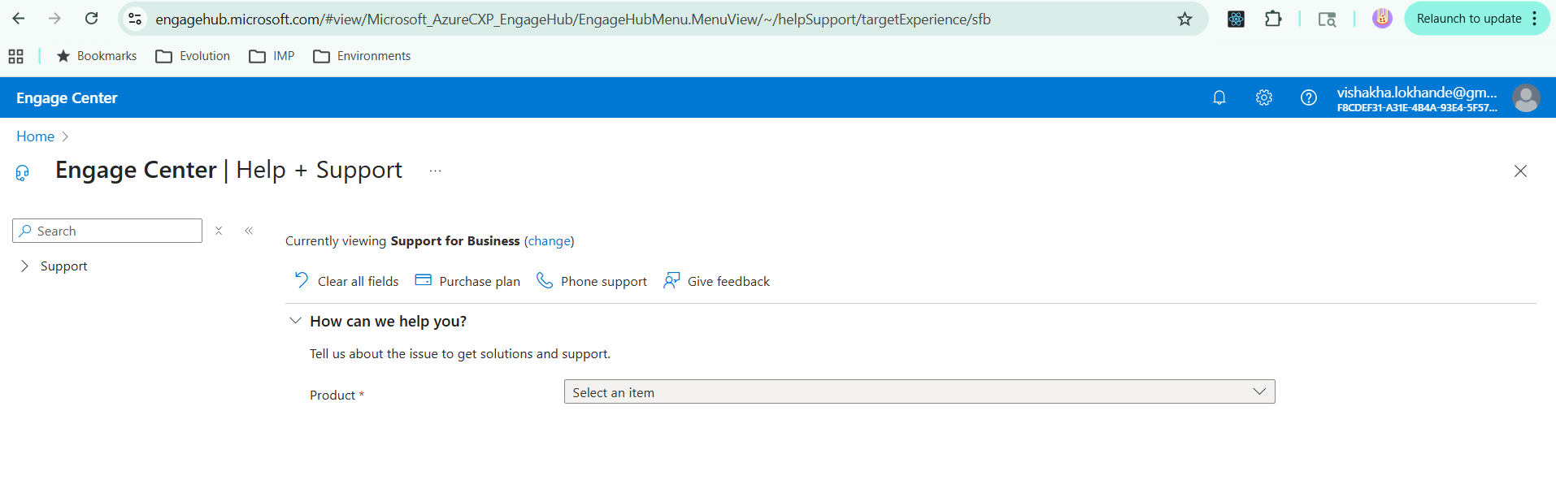Open the ellipsis more options next to title
The image size is (1556, 480).
click(435, 171)
